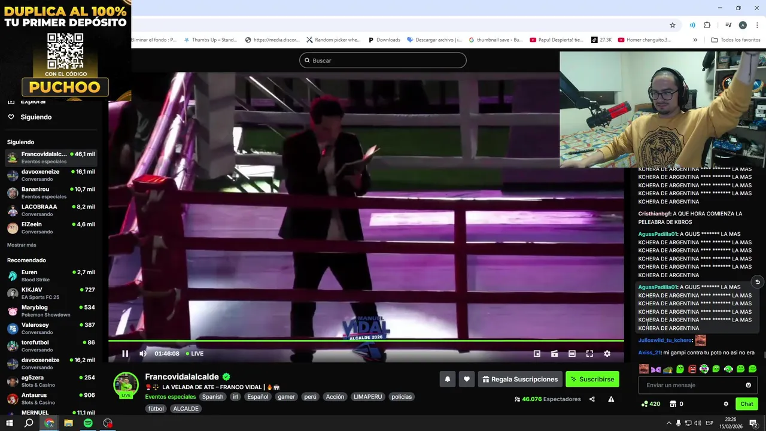Image resolution: width=766 pixels, height=431 pixels.
Task: Open ag5zera Slots & Casino channel
Action: pos(51,381)
